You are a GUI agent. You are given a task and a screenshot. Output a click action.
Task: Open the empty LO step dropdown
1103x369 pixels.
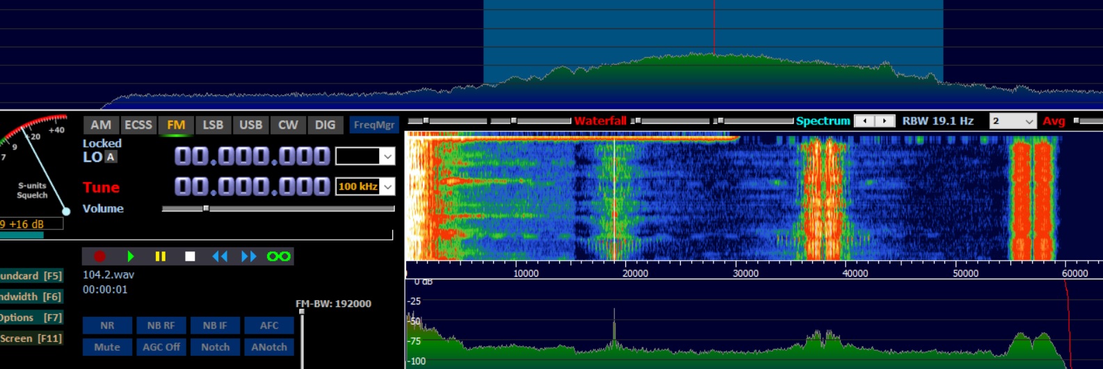tap(387, 156)
